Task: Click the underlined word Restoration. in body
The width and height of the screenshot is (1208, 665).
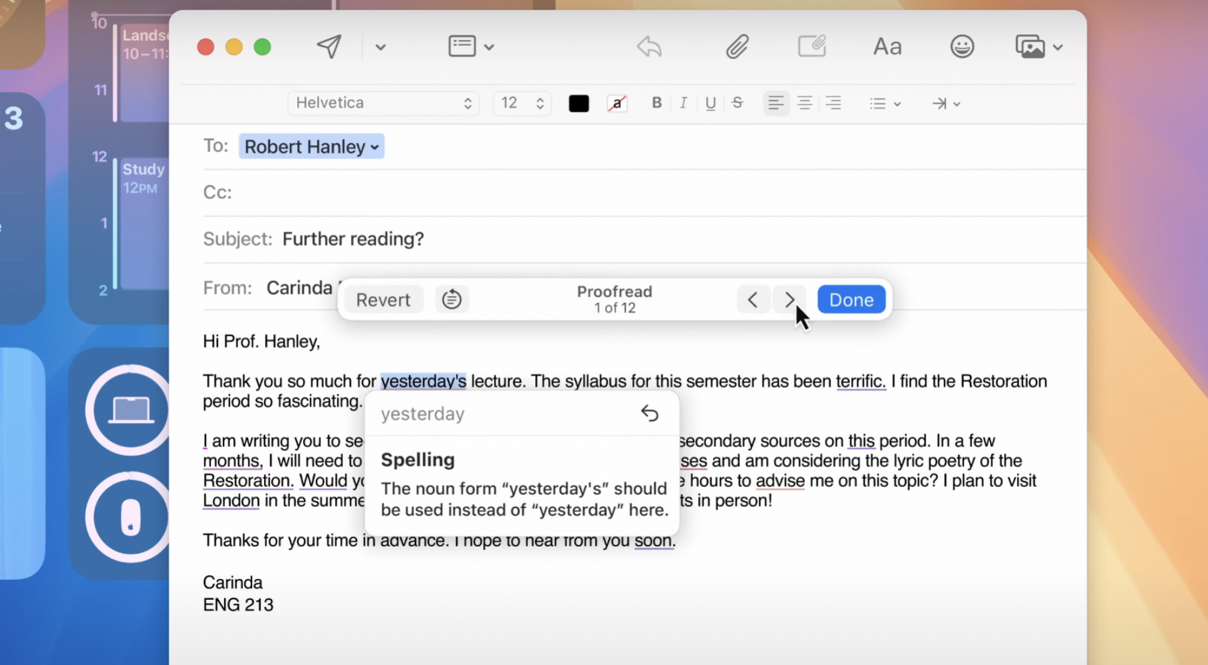Action: click(248, 481)
